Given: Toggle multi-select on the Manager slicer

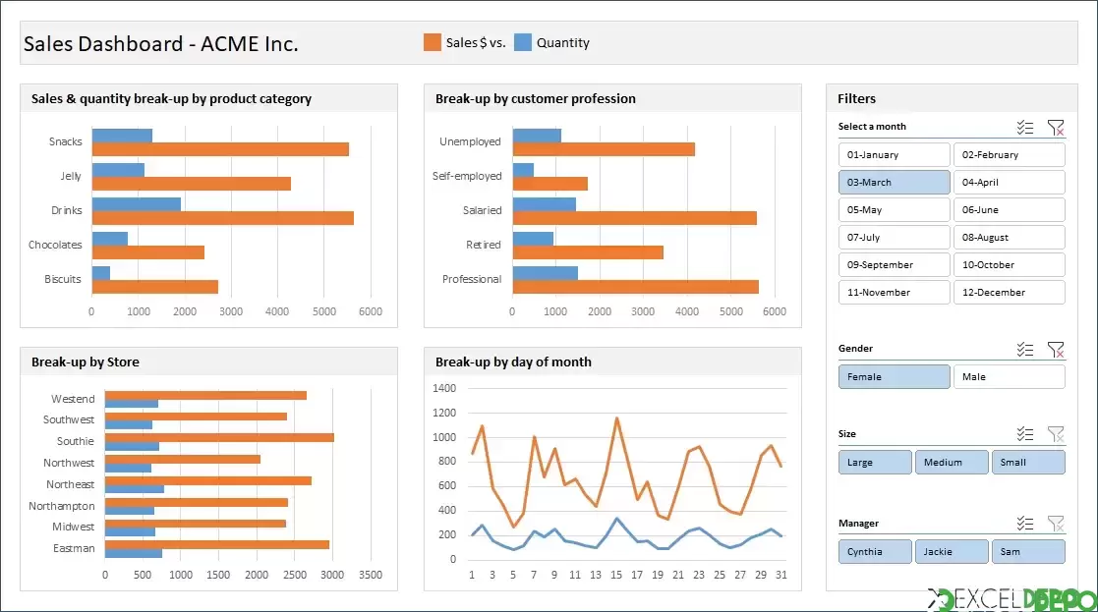Looking at the screenshot, I should [x=1025, y=524].
